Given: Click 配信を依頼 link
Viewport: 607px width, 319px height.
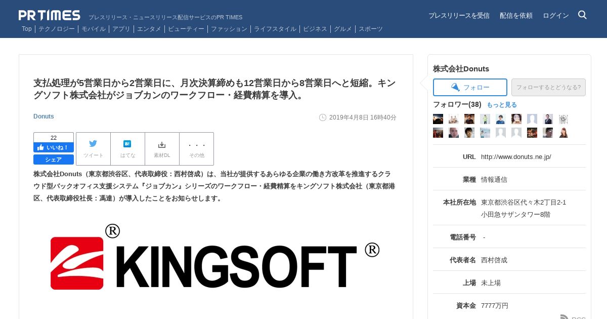Looking at the screenshot, I should (516, 16).
